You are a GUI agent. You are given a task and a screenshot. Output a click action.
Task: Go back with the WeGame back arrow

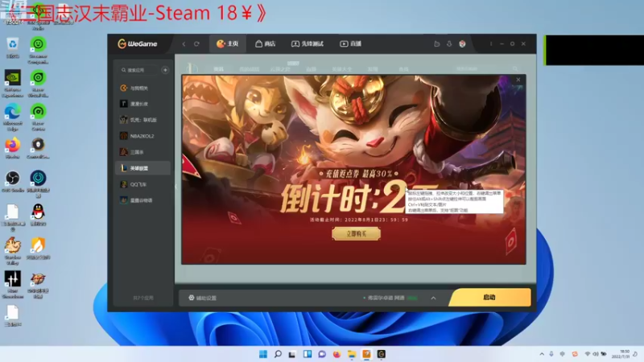[184, 44]
